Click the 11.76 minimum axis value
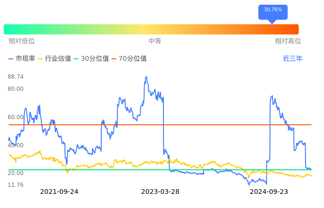This screenshot has width=324, height=208. pyautogui.click(x=16, y=185)
